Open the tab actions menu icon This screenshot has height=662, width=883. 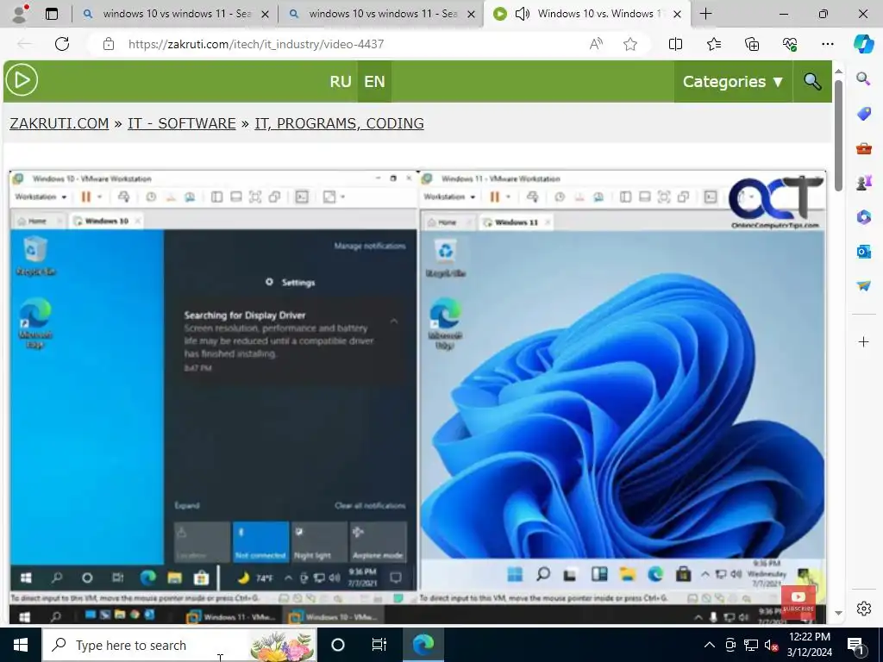point(52,14)
